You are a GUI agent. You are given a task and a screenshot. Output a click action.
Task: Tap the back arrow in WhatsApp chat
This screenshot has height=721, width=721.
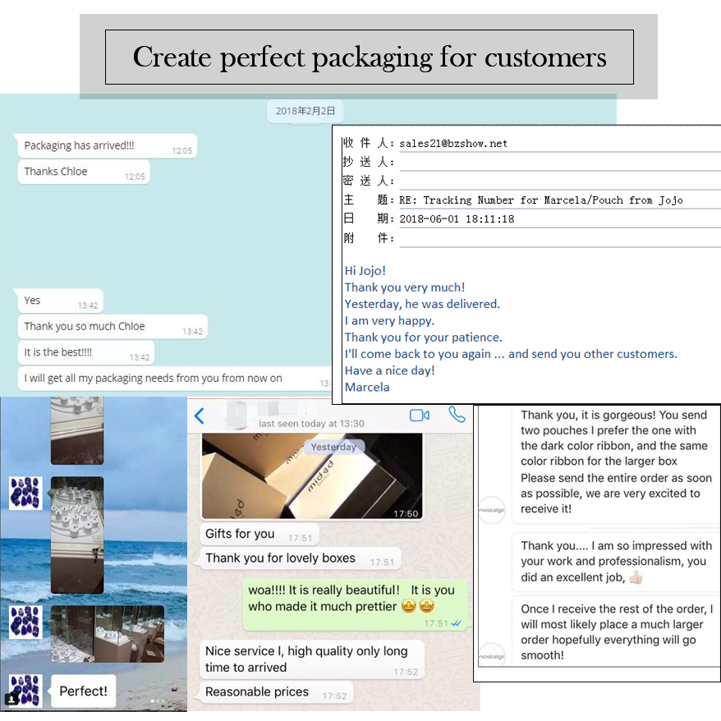tap(199, 416)
